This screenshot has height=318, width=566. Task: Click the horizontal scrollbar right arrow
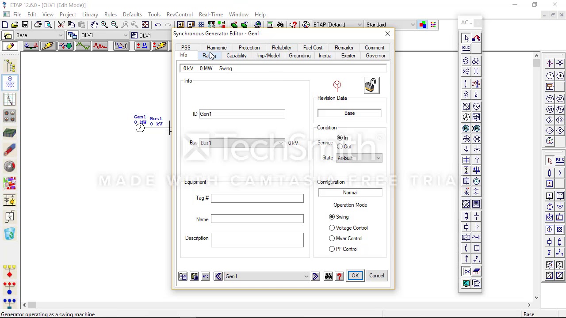point(529,305)
